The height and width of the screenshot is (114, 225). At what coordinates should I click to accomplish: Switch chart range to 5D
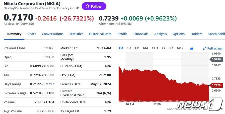click(x=129, y=48)
